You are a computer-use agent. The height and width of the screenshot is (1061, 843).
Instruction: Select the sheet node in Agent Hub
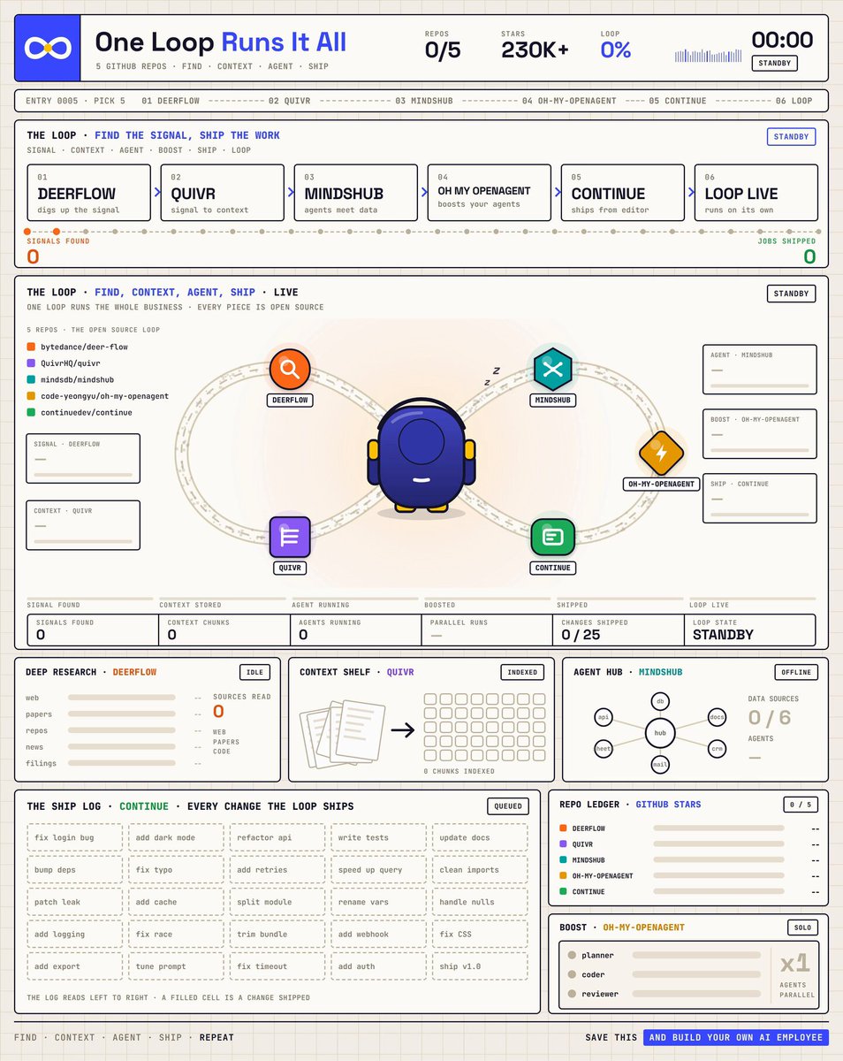click(604, 749)
